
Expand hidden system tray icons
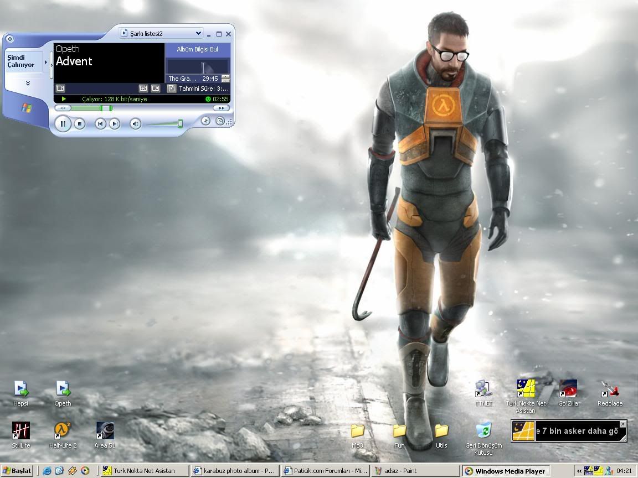click(579, 471)
